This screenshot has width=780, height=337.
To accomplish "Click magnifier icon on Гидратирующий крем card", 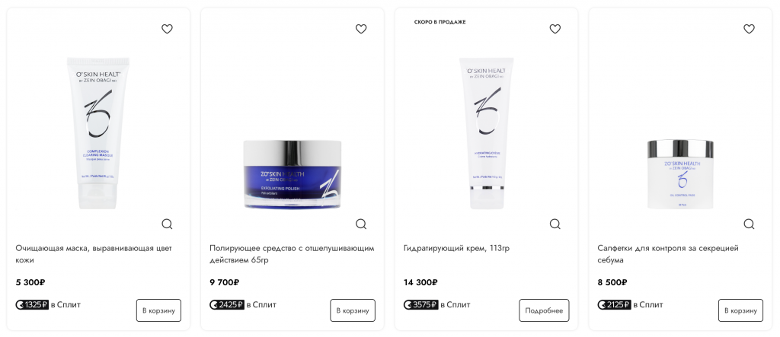I will pos(555,224).
